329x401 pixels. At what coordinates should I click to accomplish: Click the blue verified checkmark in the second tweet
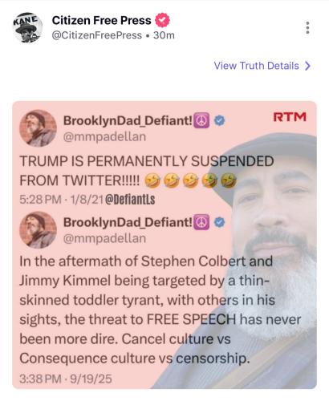point(219,222)
